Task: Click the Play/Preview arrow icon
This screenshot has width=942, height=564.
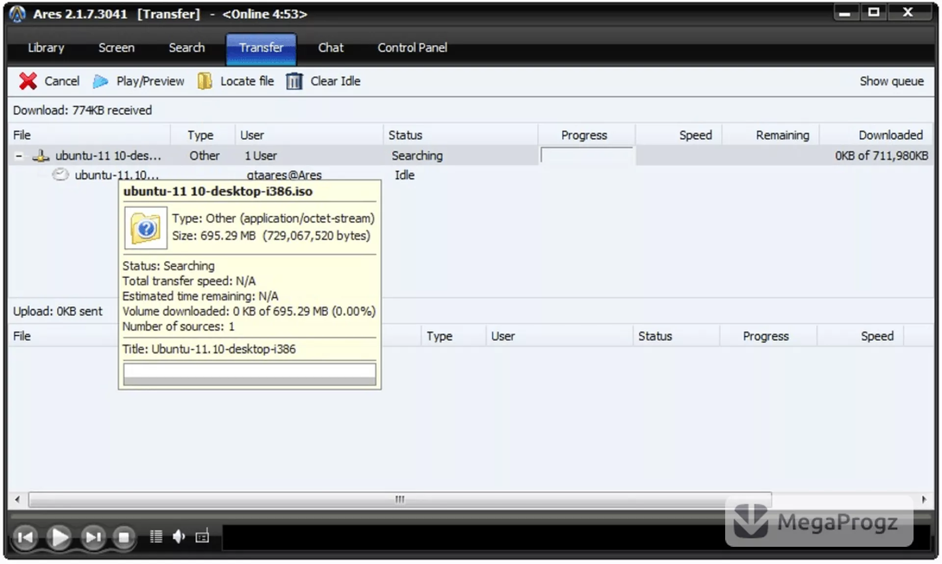Action: pos(101,81)
